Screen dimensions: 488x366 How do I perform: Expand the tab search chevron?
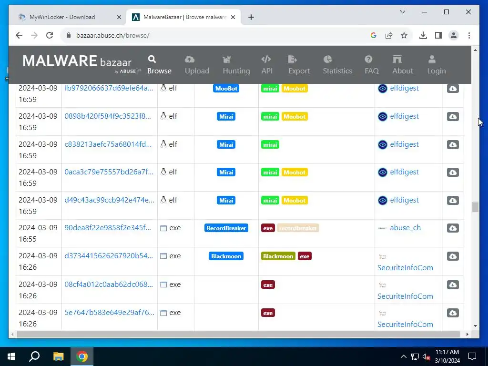pyautogui.click(x=402, y=12)
